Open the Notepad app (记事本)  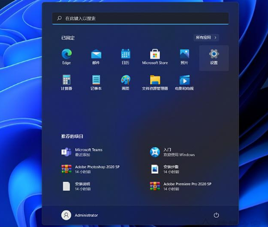coord(96,79)
